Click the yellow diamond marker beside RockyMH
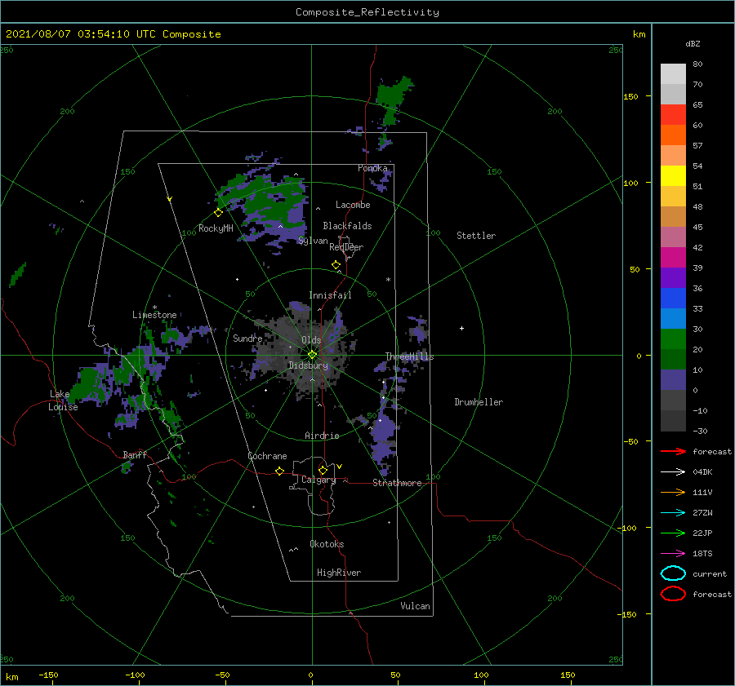This screenshot has height=686, width=735. (x=218, y=213)
